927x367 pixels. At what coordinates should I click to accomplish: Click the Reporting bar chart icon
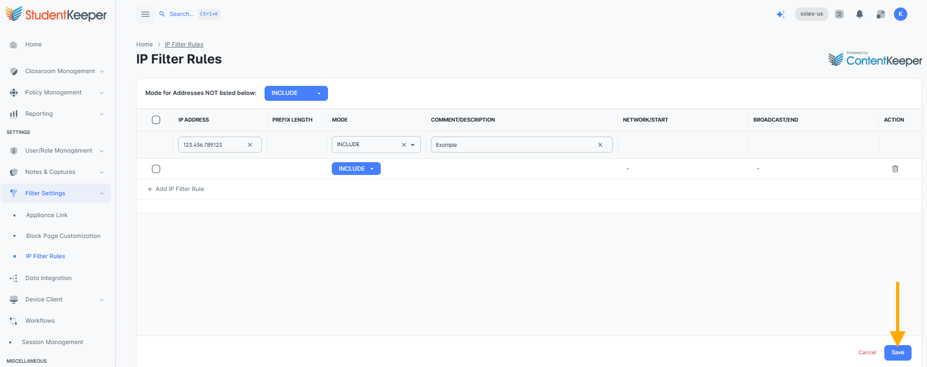click(14, 114)
